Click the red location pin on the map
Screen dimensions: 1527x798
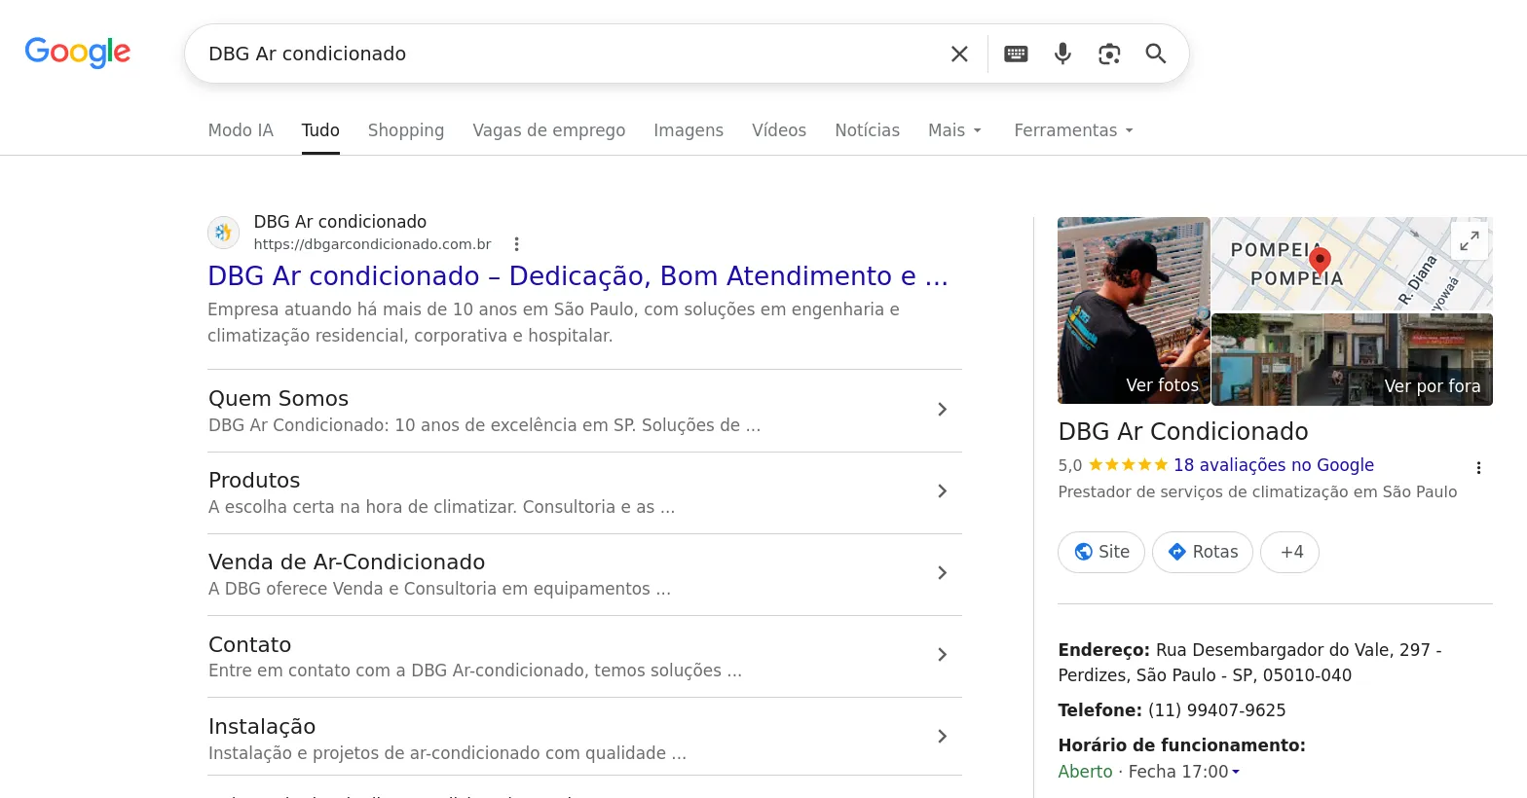pos(1320,261)
